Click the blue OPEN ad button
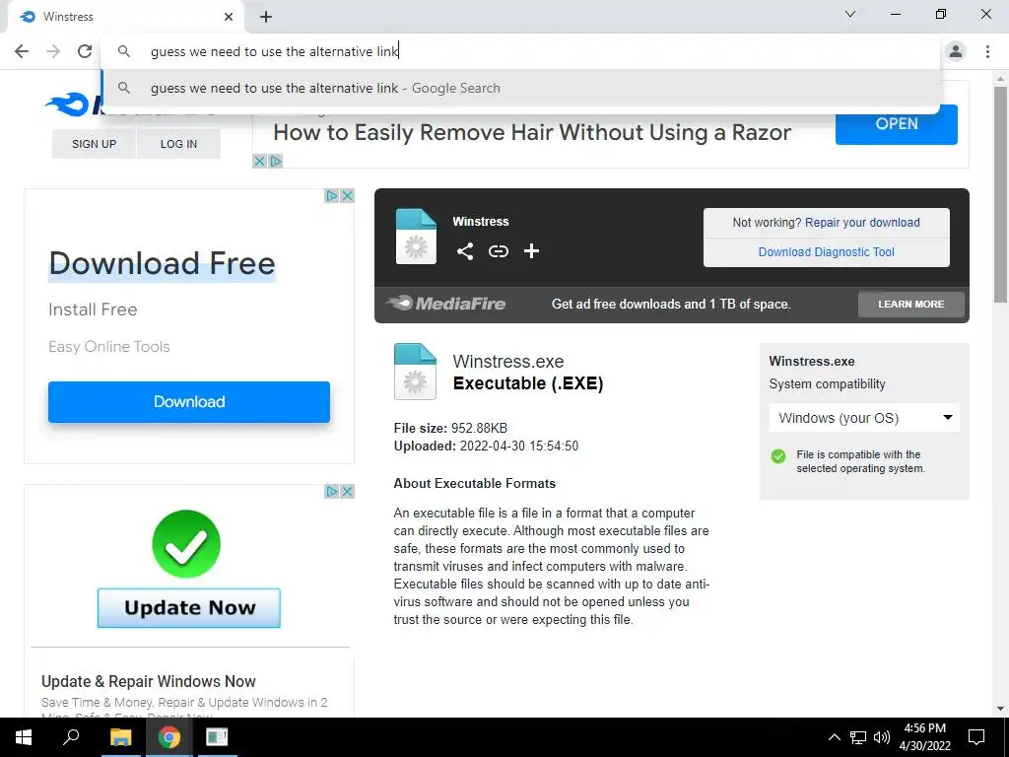Image resolution: width=1009 pixels, height=757 pixels. (x=897, y=124)
